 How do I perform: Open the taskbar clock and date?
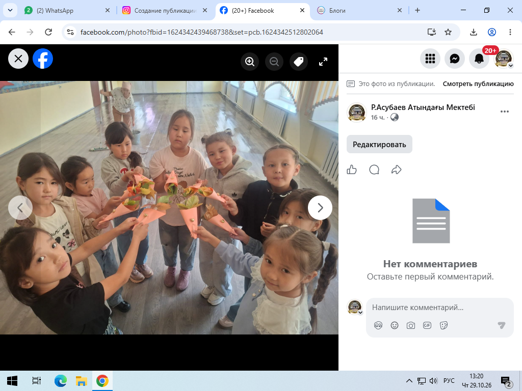click(477, 381)
